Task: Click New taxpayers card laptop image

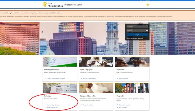Action: pyautogui.click(x=96, y=62)
